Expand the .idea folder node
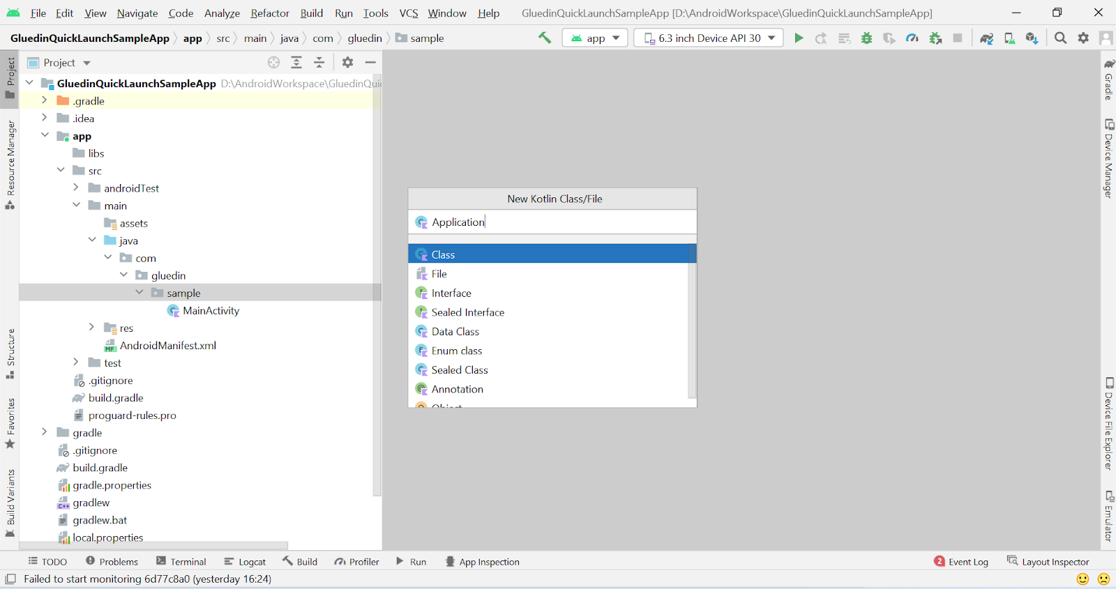Screen dimensions: 1116x589 [45, 118]
